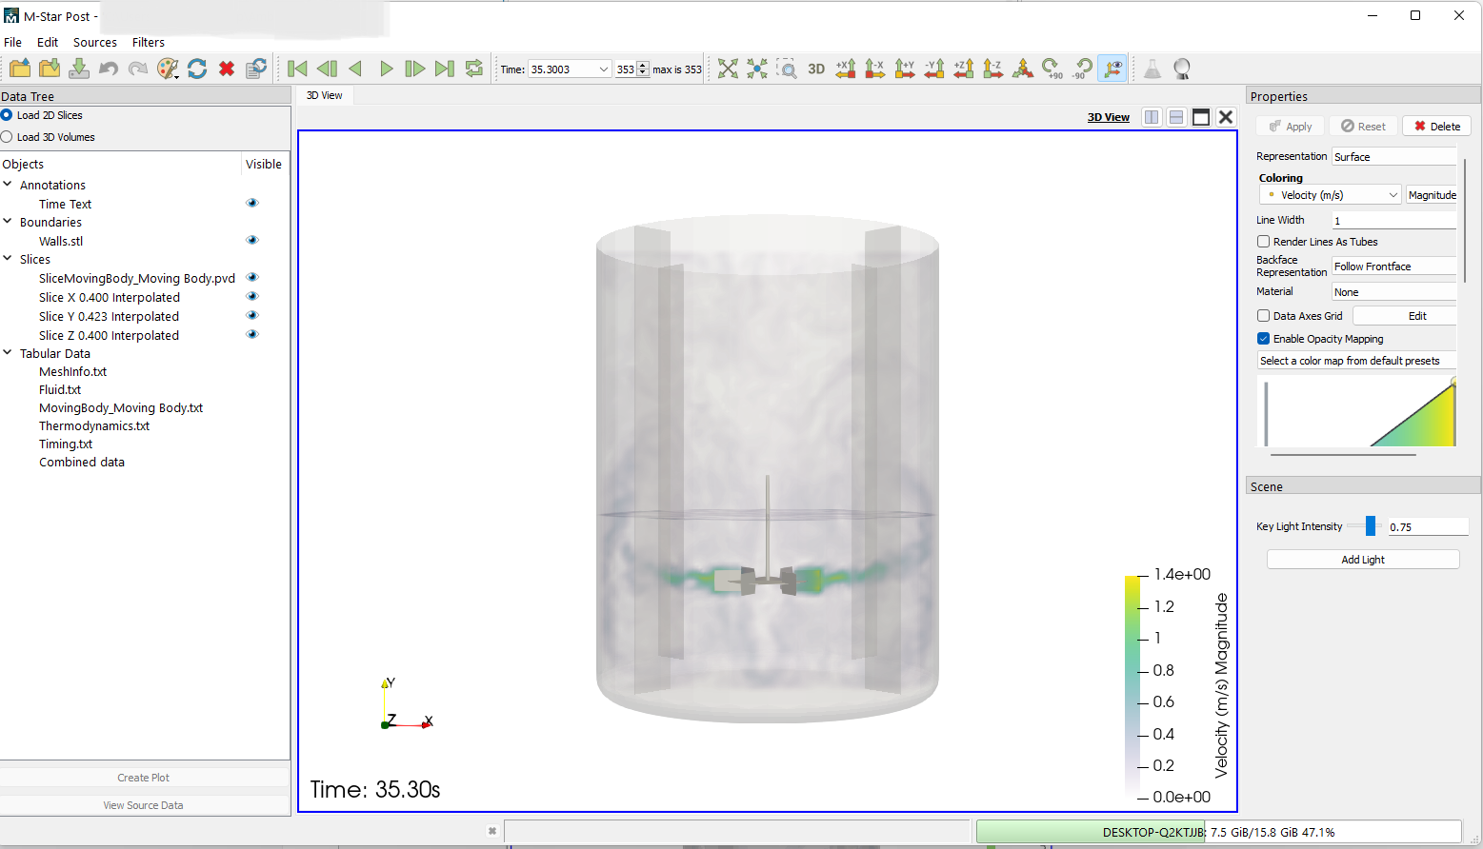Open the Time value dropdown
The width and height of the screenshot is (1483, 849).
pos(603,69)
